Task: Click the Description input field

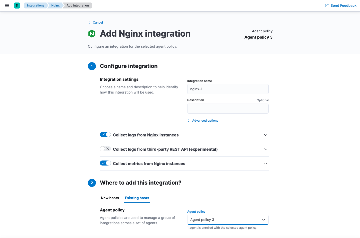Action: pos(228,108)
